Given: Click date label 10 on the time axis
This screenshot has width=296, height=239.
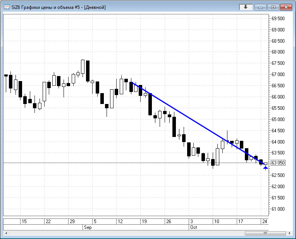Looking at the screenshot, I should coord(217,222).
